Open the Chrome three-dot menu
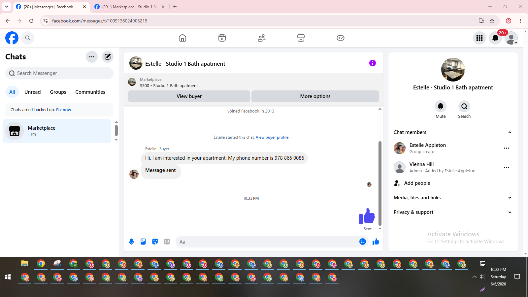 [x=520, y=21]
